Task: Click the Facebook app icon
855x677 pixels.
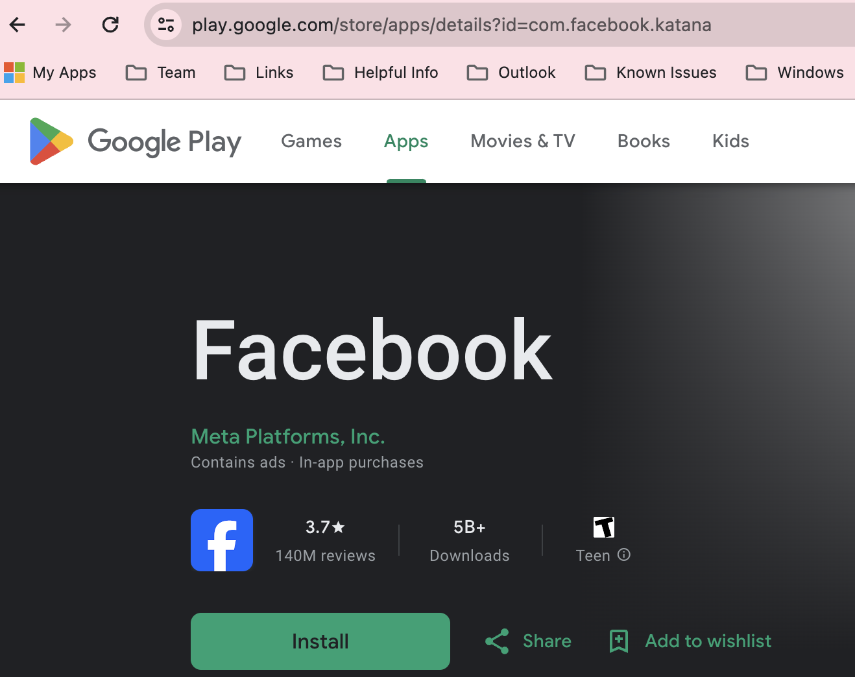Action: (222, 540)
